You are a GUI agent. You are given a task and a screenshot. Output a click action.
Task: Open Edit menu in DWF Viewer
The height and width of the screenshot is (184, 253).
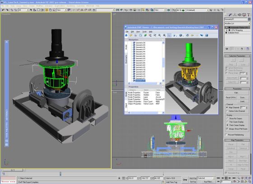point(132,32)
